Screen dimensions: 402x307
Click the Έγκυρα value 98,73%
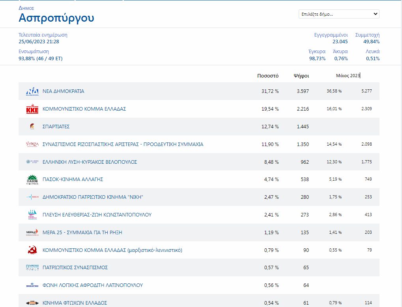318,58
